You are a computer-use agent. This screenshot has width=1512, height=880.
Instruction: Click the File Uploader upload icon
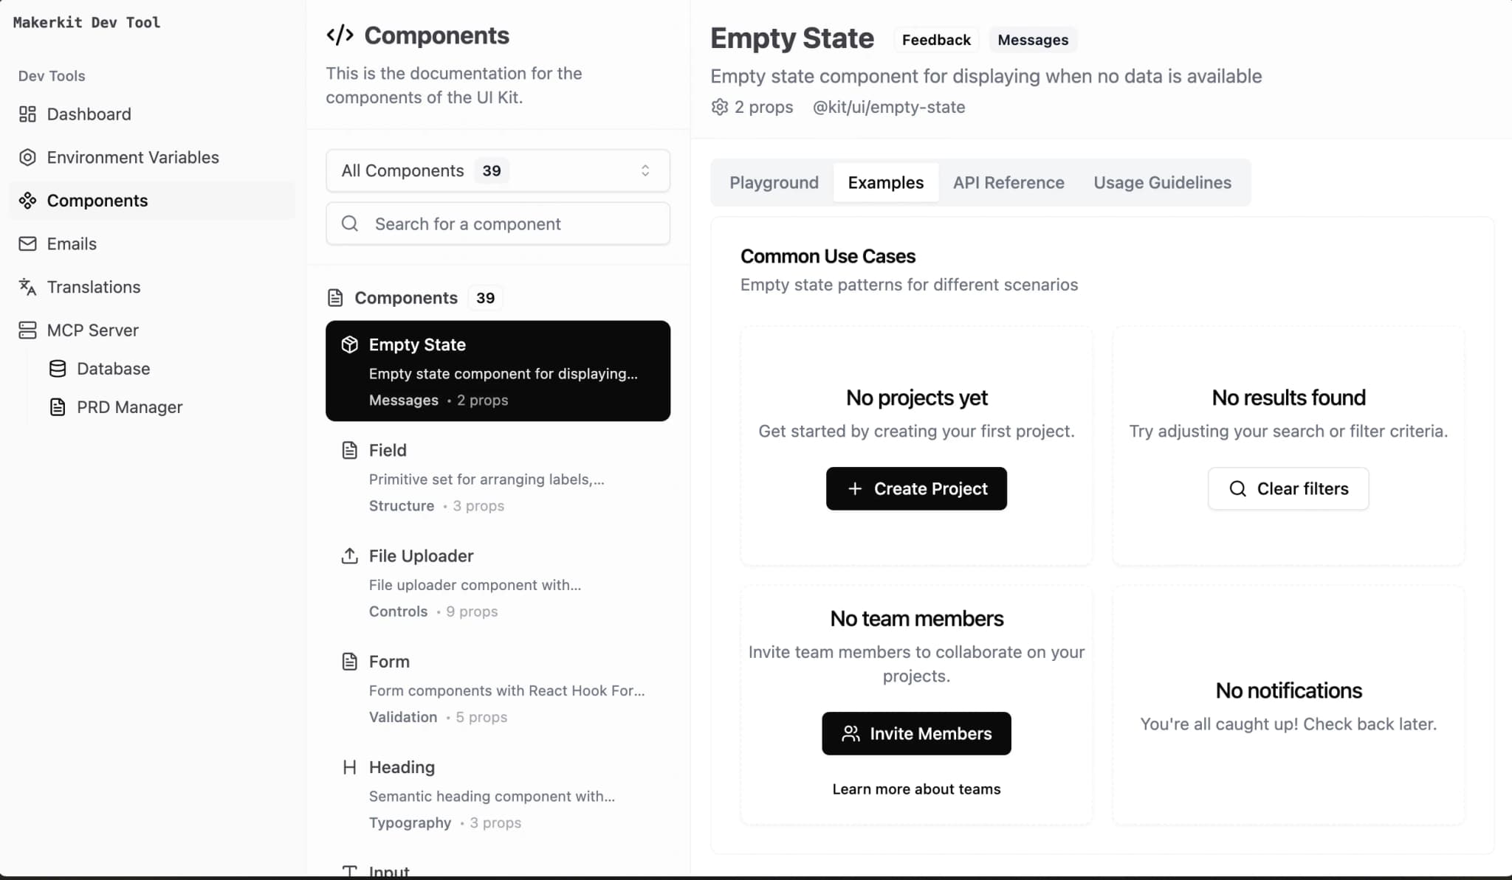click(350, 555)
